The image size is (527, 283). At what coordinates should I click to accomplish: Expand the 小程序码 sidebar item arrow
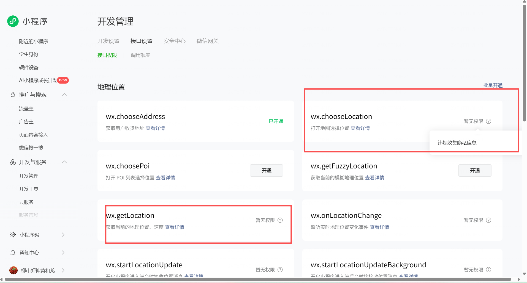(63, 235)
